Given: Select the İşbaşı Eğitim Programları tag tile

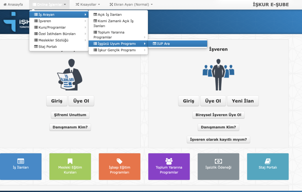Looking at the screenshot, I should pos(119,166).
